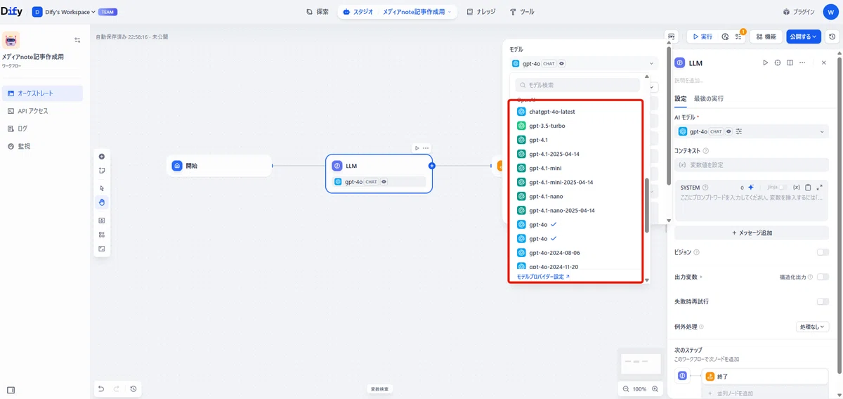Select ログ in the sidebar
The height and width of the screenshot is (399, 843).
[x=42, y=129]
